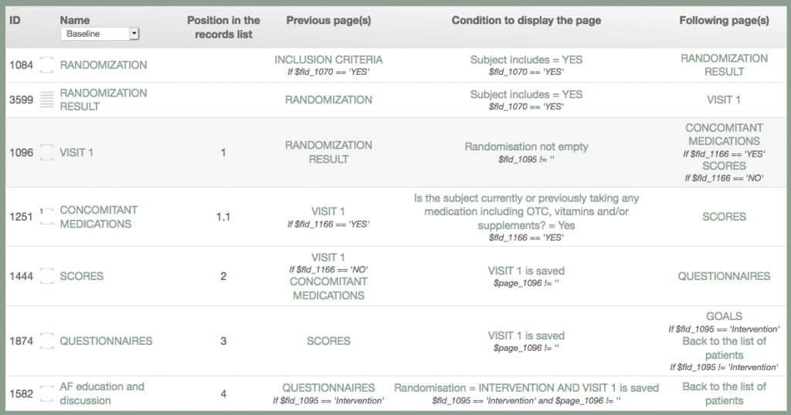Click the page icon beside CONCOMITANT MEDICATIONS name

pyautogui.click(x=47, y=217)
